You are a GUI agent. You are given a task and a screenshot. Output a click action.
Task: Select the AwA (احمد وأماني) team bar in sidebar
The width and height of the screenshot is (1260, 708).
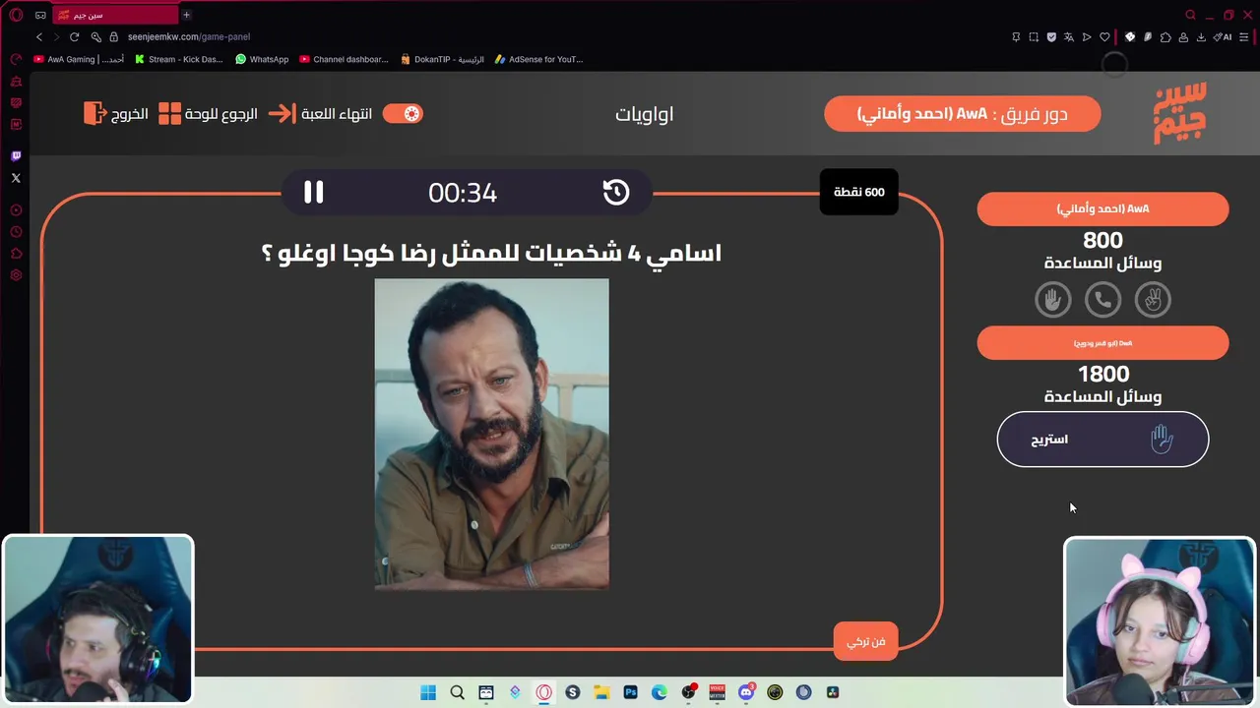pos(1102,208)
